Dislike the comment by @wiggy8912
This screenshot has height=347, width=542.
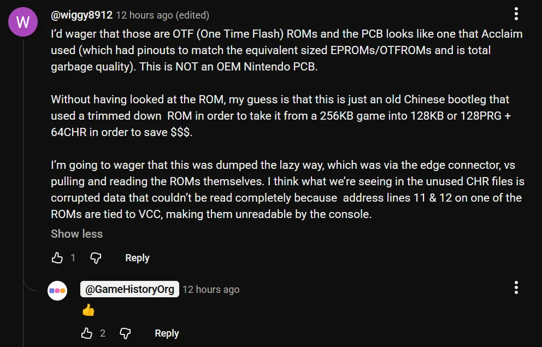(x=96, y=258)
